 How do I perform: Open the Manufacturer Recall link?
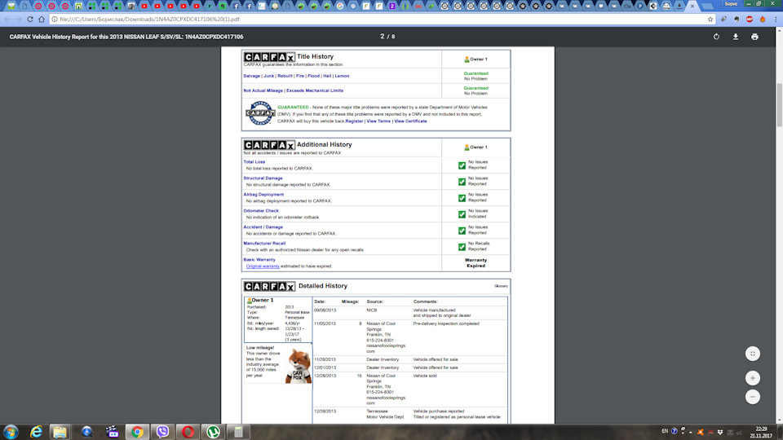tap(264, 244)
